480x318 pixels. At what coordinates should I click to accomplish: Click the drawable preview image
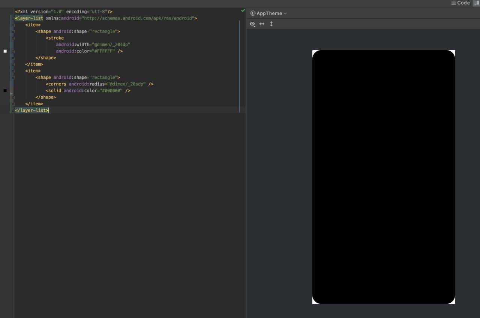point(384,177)
